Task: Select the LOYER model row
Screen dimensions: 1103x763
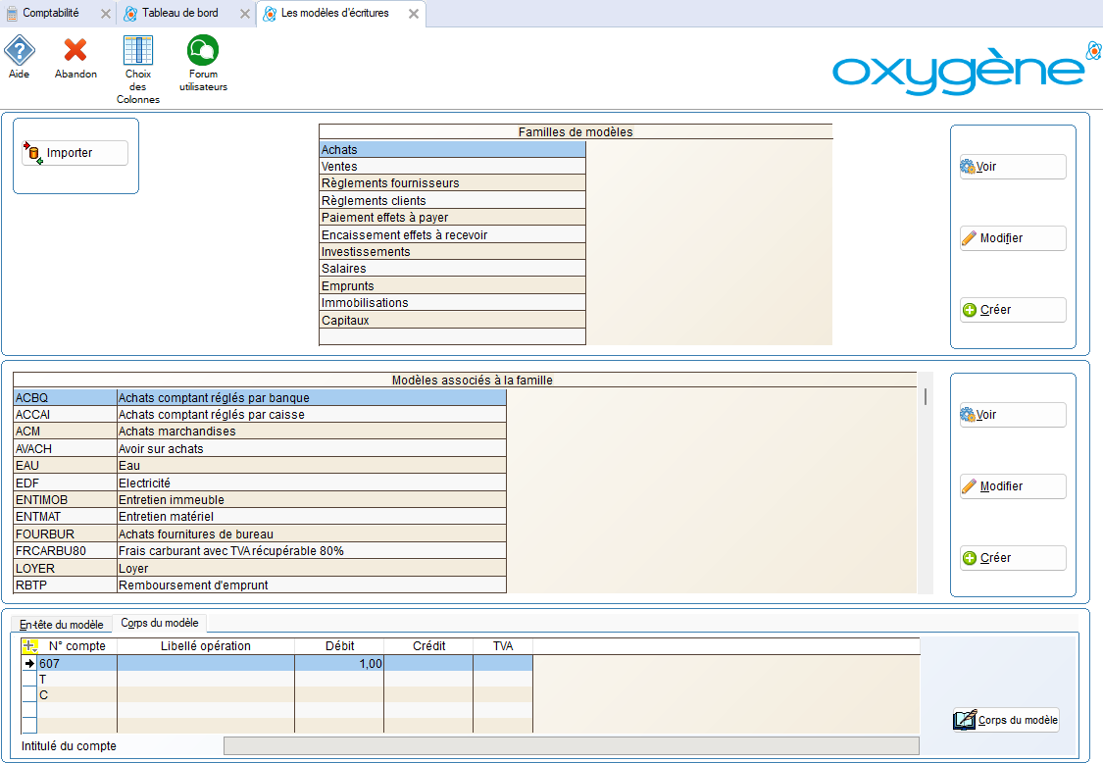Action: [x=260, y=569]
